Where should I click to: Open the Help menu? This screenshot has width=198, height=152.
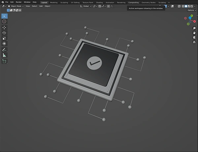pos(34,2)
